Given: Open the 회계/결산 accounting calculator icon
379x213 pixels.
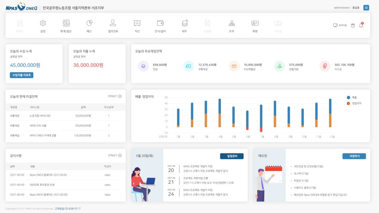Looking at the screenshot, I should (66, 23).
